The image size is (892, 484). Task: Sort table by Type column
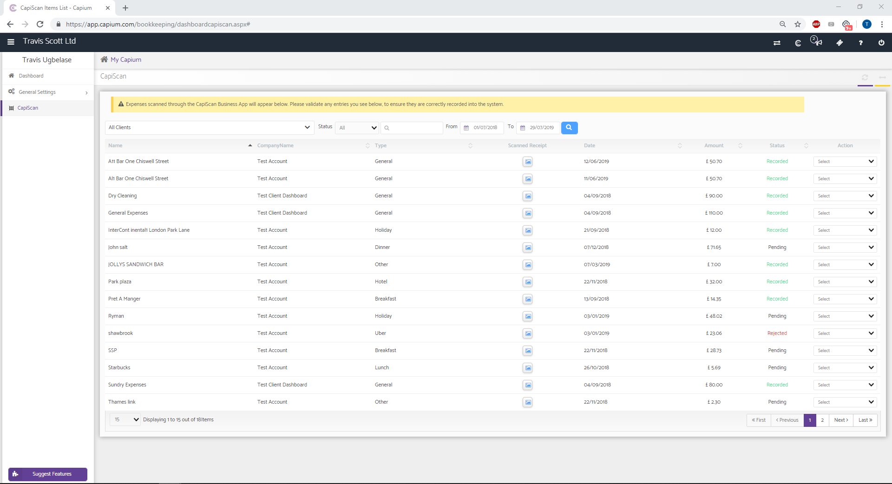pos(424,145)
